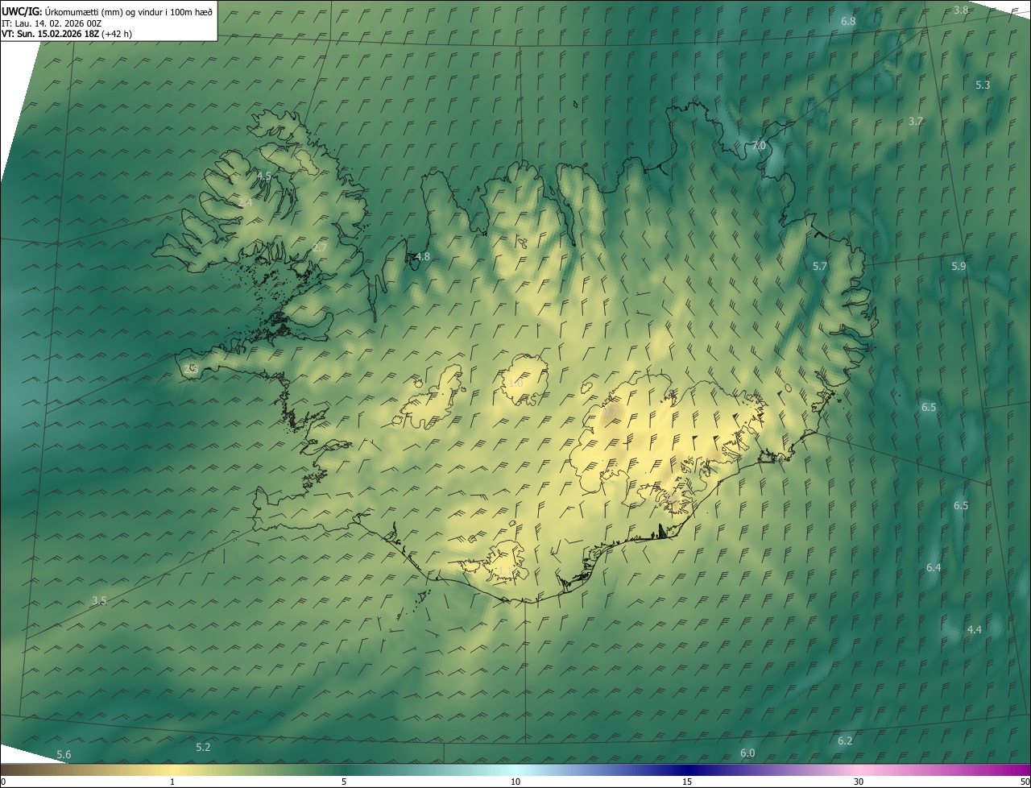The width and height of the screenshot is (1031, 788).
Task: Click the 6.4 value on the map
Action: click(x=934, y=568)
